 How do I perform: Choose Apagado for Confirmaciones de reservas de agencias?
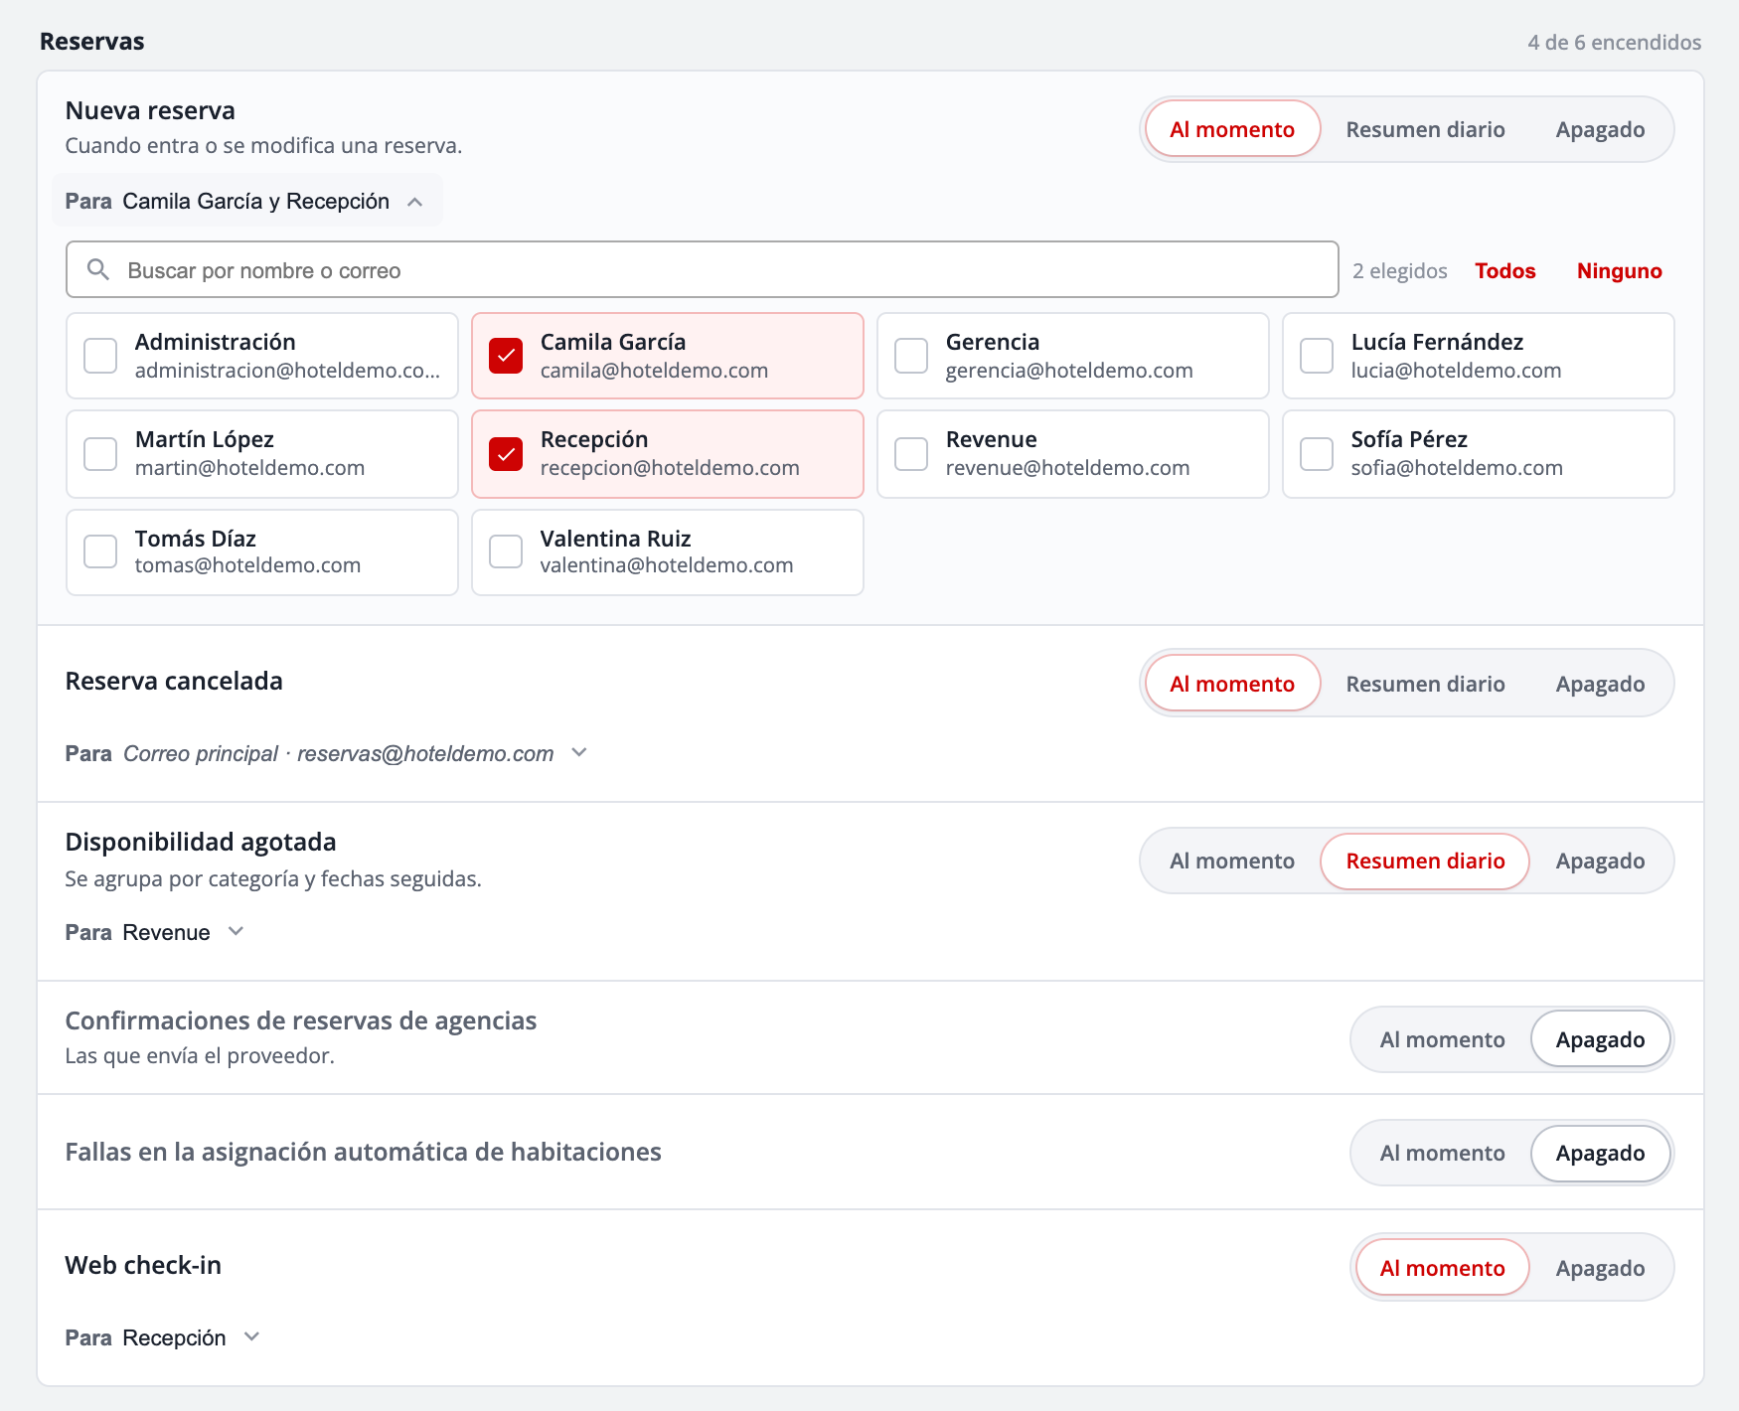pyautogui.click(x=1600, y=1039)
